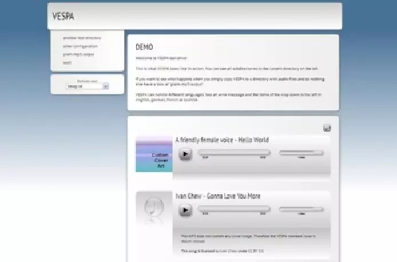Click the default music note cover
Viewport: 397px width, 262px height.
click(x=154, y=209)
